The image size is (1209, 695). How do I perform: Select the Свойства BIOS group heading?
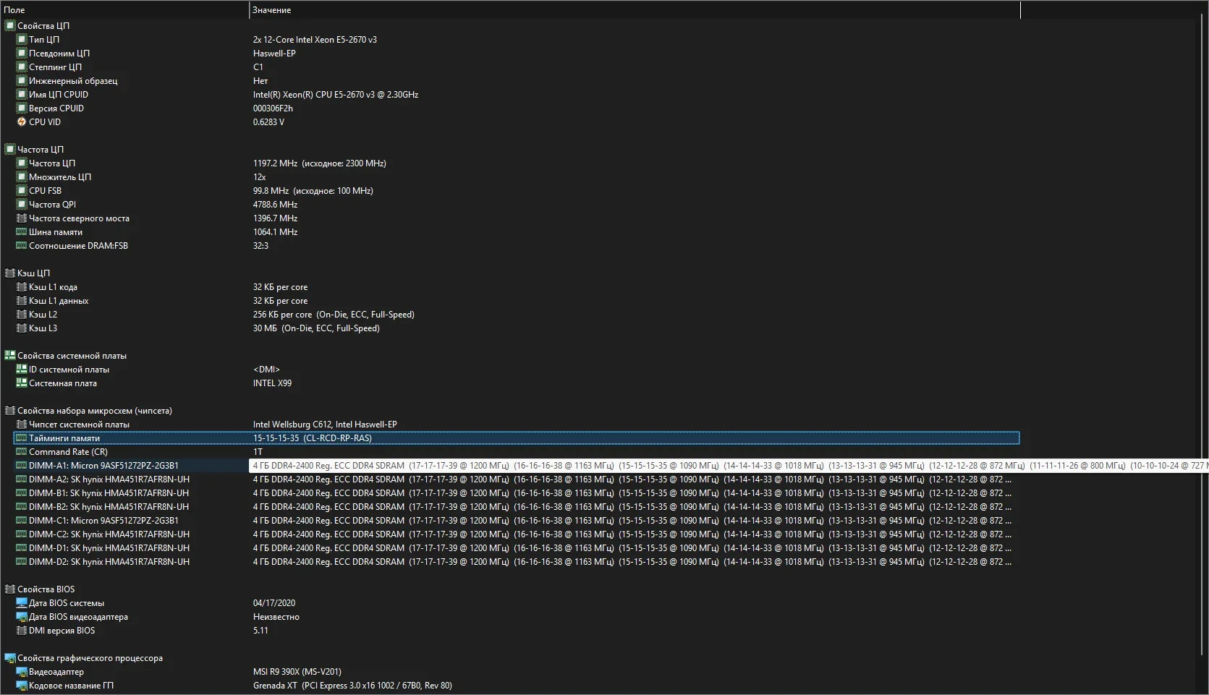click(46, 589)
